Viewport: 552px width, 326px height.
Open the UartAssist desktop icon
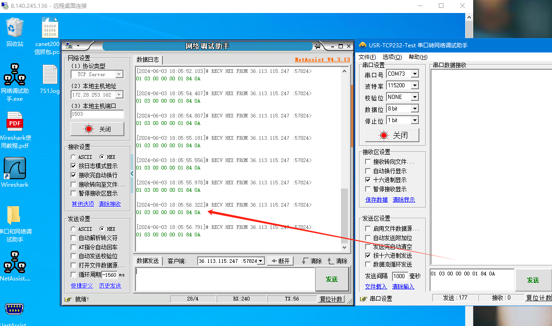tap(14, 313)
